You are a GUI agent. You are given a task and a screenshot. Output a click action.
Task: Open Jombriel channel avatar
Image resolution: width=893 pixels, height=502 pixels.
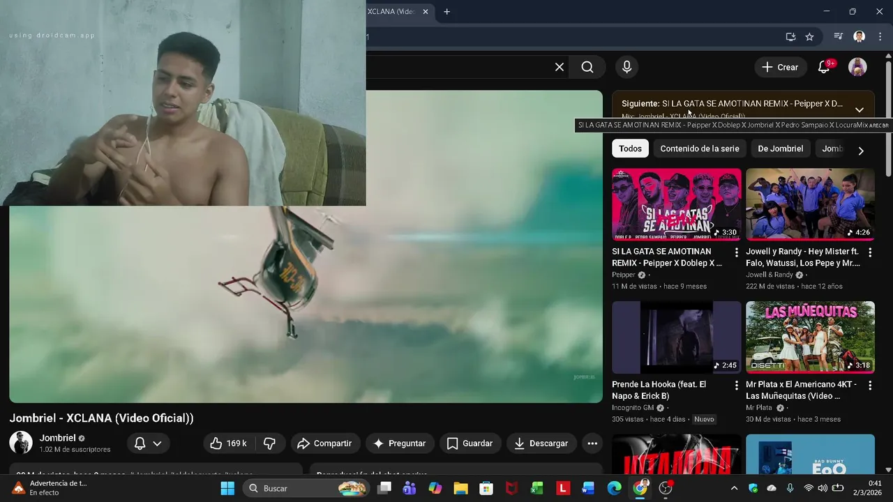pyautogui.click(x=21, y=443)
